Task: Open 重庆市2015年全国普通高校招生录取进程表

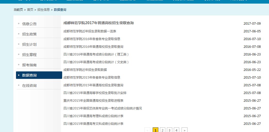Action: pyautogui.click(x=93, y=101)
